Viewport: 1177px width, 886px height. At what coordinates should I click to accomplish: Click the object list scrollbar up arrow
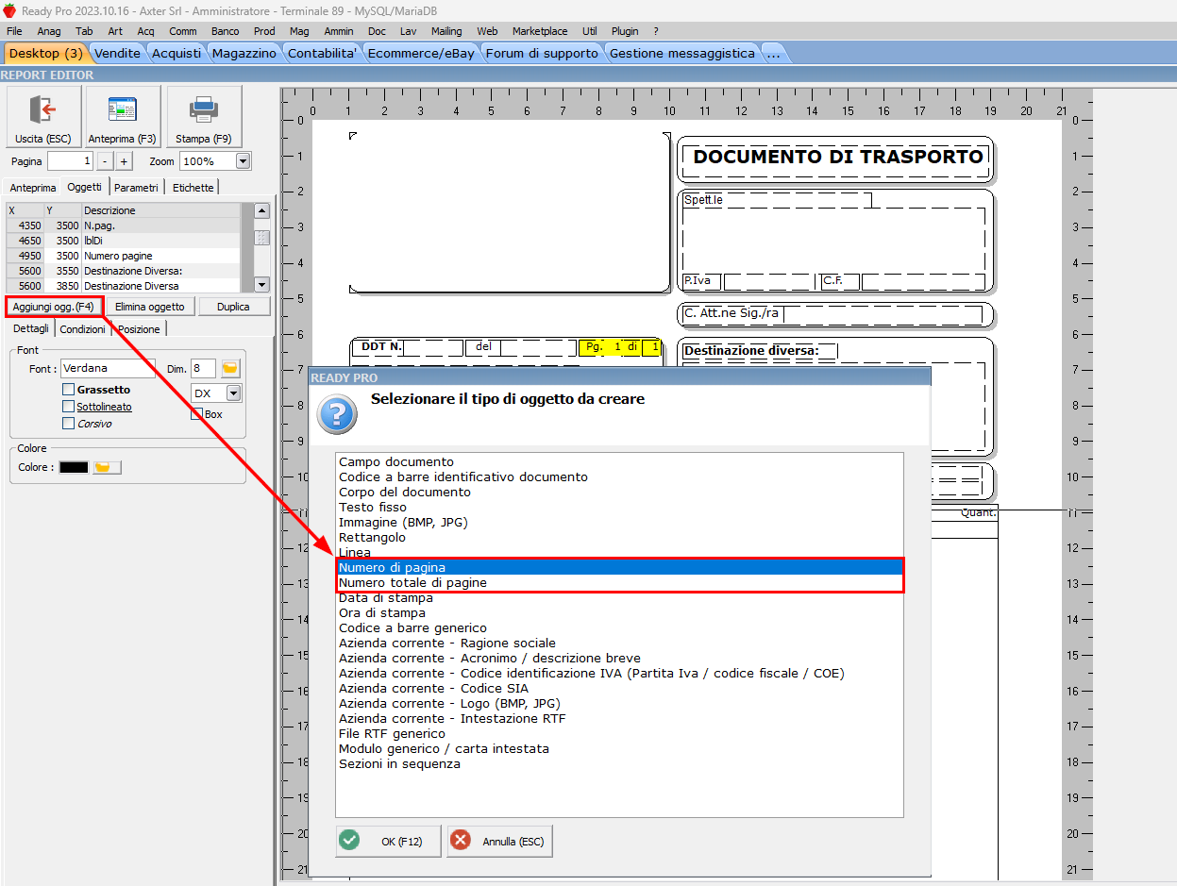(x=262, y=210)
